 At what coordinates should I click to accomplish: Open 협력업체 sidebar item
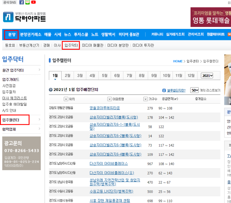click(x=9, y=129)
